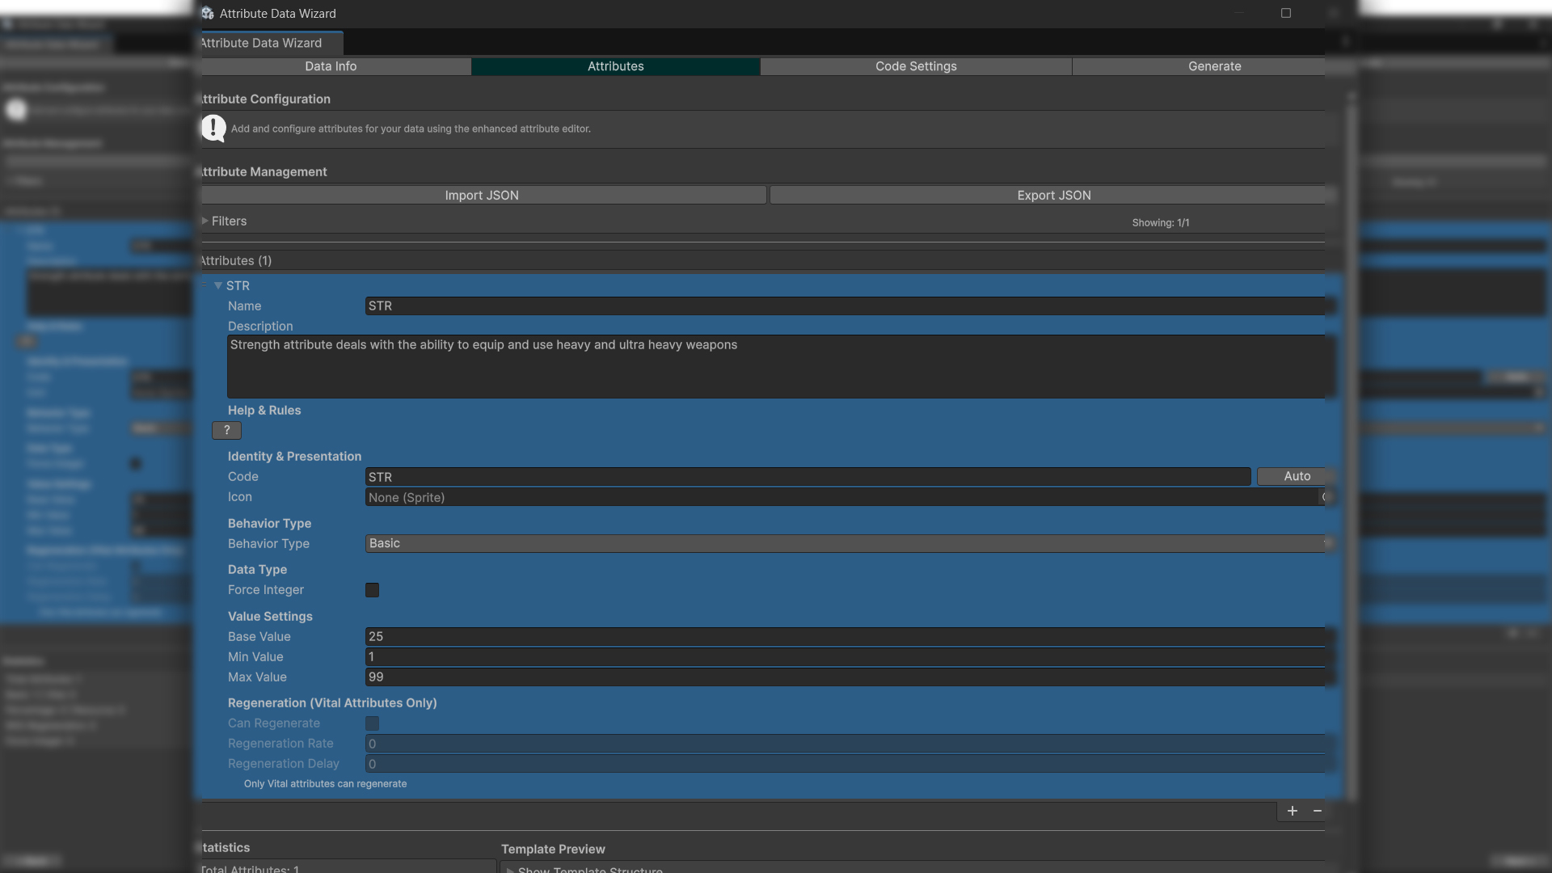The height and width of the screenshot is (873, 1552).
Task: Toggle the Force Integer checkbox
Action: (x=372, y=590)
